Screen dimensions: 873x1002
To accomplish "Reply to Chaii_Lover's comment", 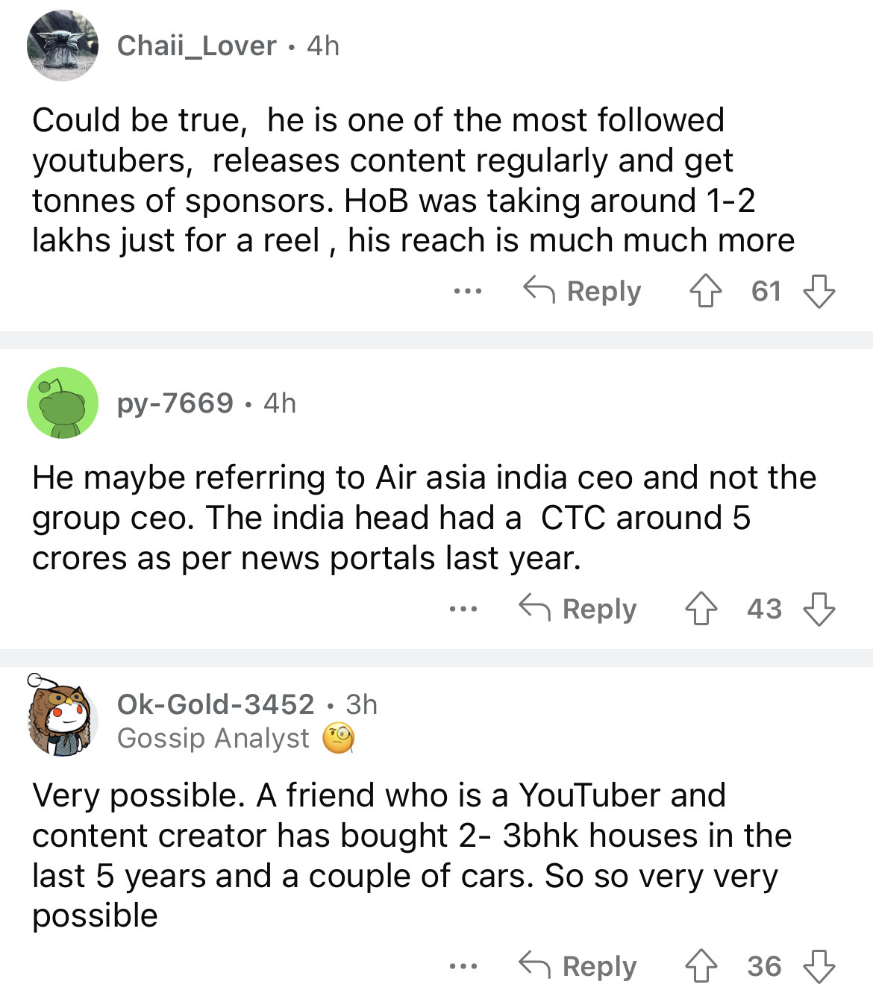I will [x=583, y=291].
